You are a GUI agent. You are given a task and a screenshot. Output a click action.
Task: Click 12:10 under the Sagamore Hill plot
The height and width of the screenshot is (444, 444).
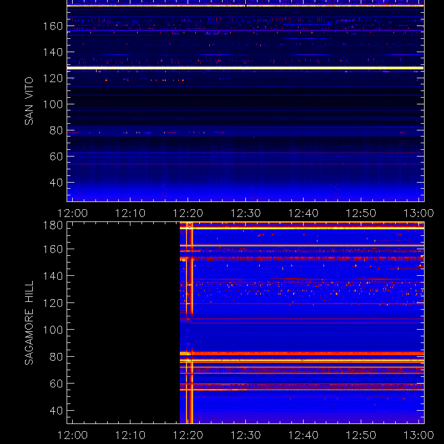click(130, 435)
